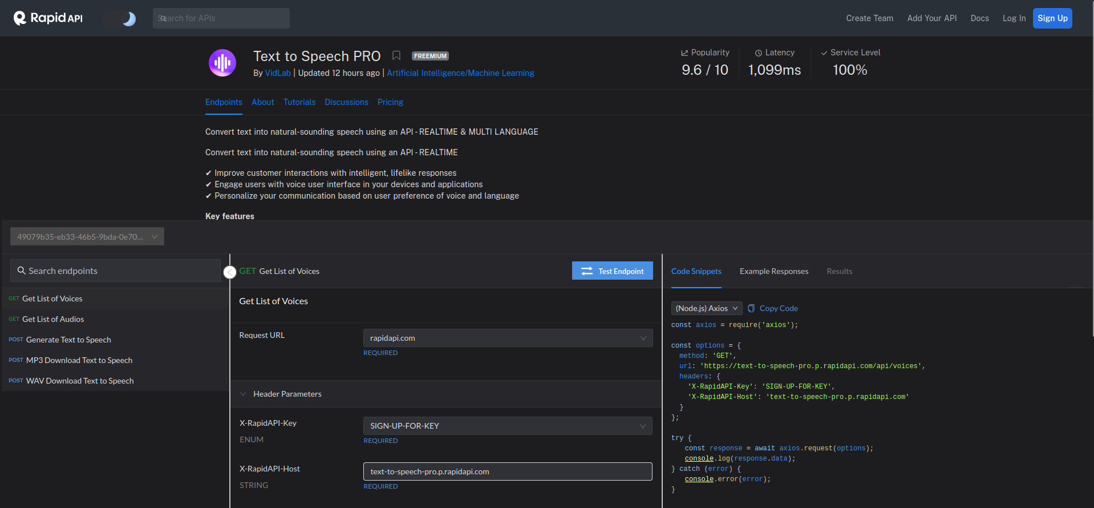Open the Request URL rapidapi.com dropdown
This screenshot has width=1094, height=508.
(x=508, y=338)
